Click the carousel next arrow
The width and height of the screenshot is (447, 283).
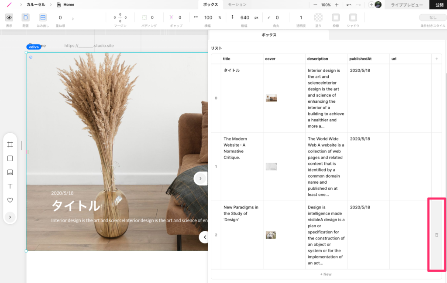point(201,179)
